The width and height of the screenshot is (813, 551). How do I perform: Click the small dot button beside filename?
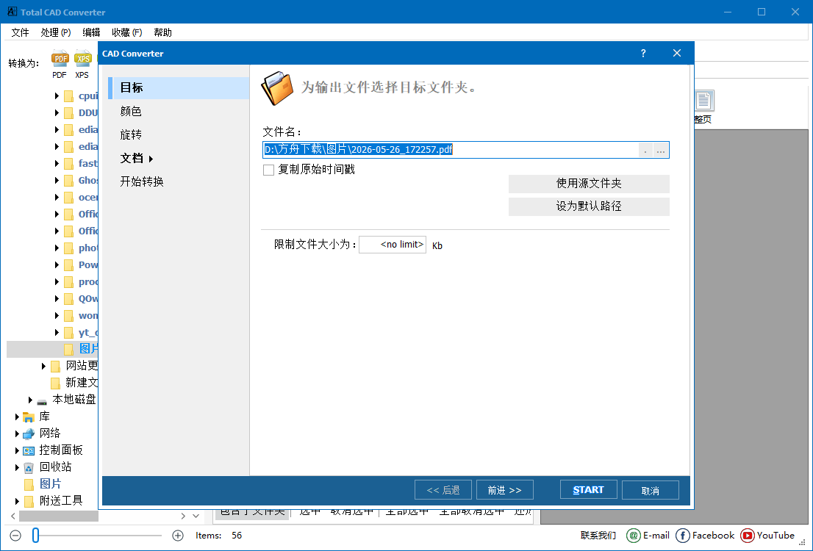point(645,151)
